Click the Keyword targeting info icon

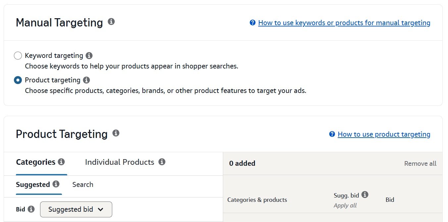click(89, 55)
